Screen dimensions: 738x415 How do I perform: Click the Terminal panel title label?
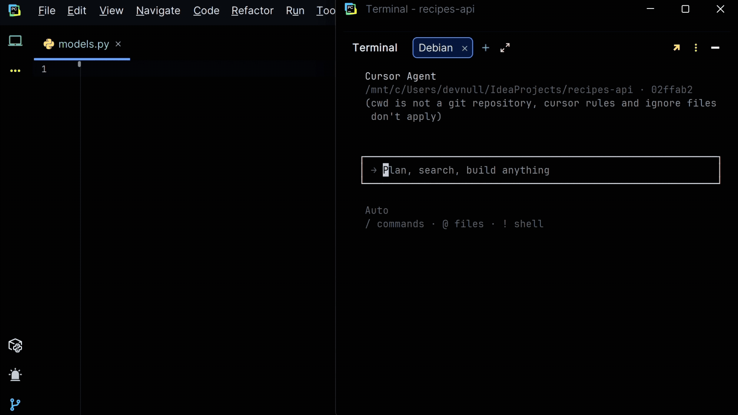pyautogui.click(x=375, y=48)
